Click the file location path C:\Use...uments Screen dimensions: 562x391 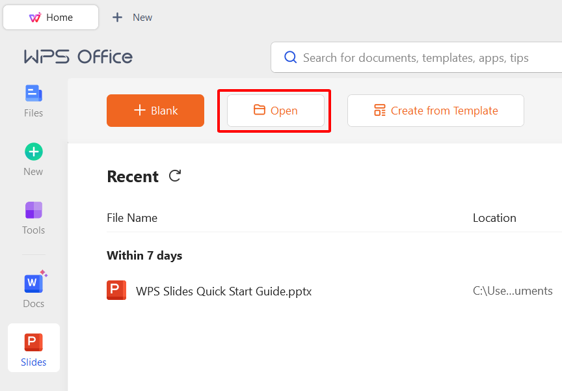coord(513,291)
